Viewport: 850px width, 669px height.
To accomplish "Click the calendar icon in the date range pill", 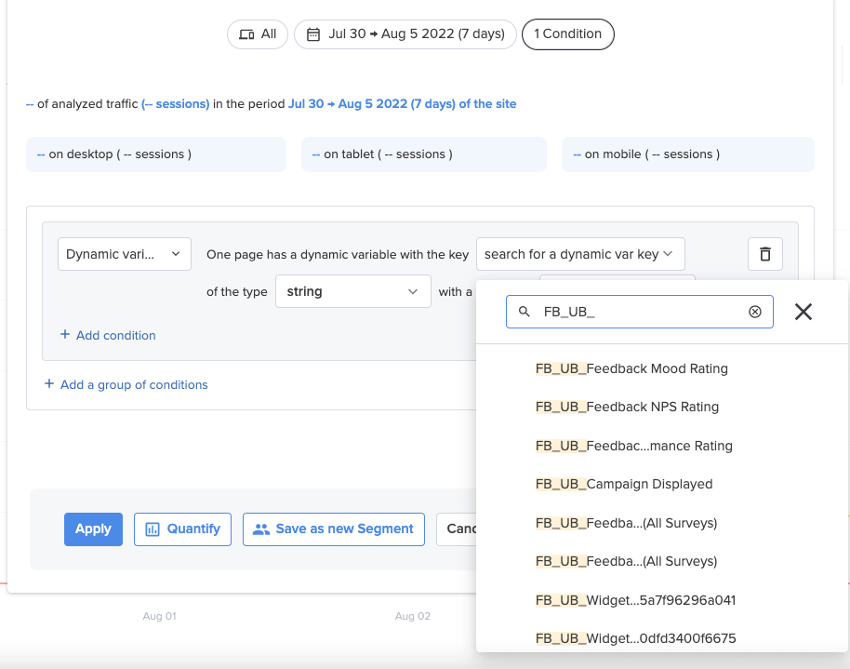I will click(x=314, y=33).
